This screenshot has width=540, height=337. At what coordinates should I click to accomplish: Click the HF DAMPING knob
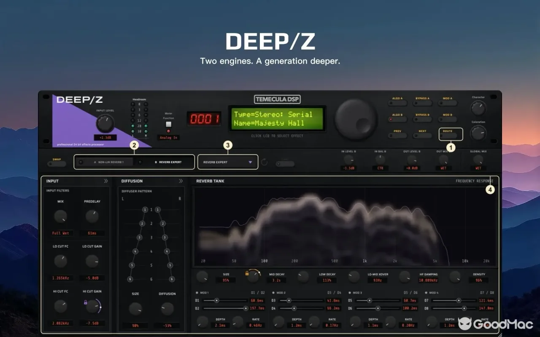click(x=405, y=277)
